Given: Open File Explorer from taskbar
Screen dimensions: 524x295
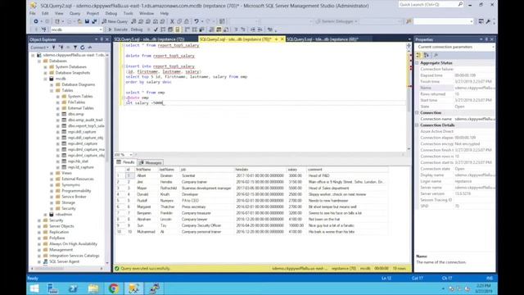Looking at the screenshot, I should (x=93, y=288).
